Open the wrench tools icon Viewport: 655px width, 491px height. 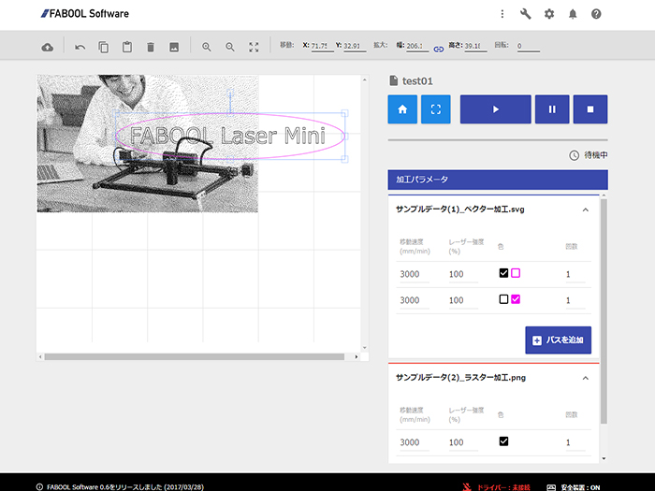(526, 14)
